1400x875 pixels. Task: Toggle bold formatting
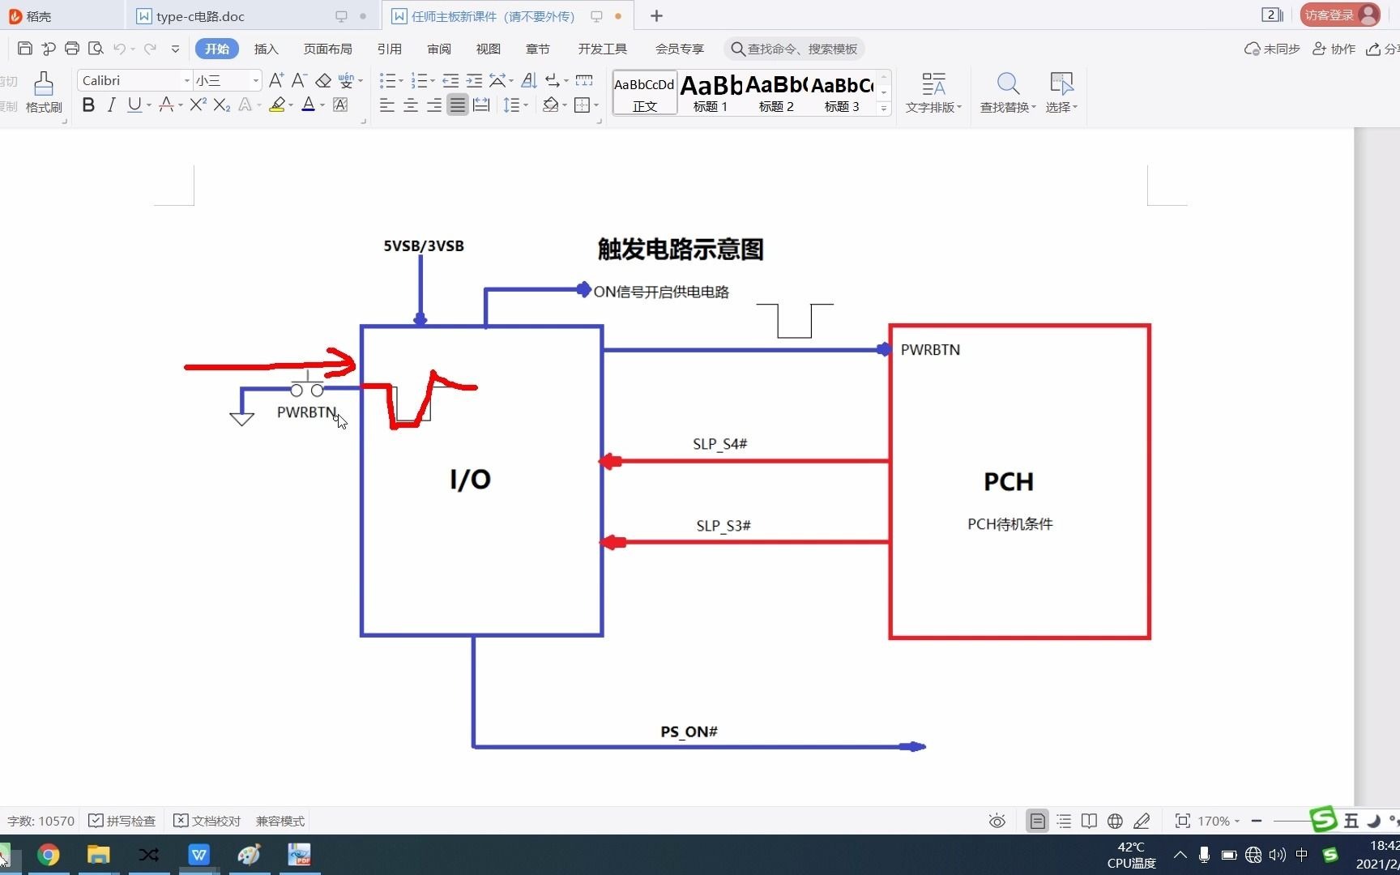tap(88, 105)
